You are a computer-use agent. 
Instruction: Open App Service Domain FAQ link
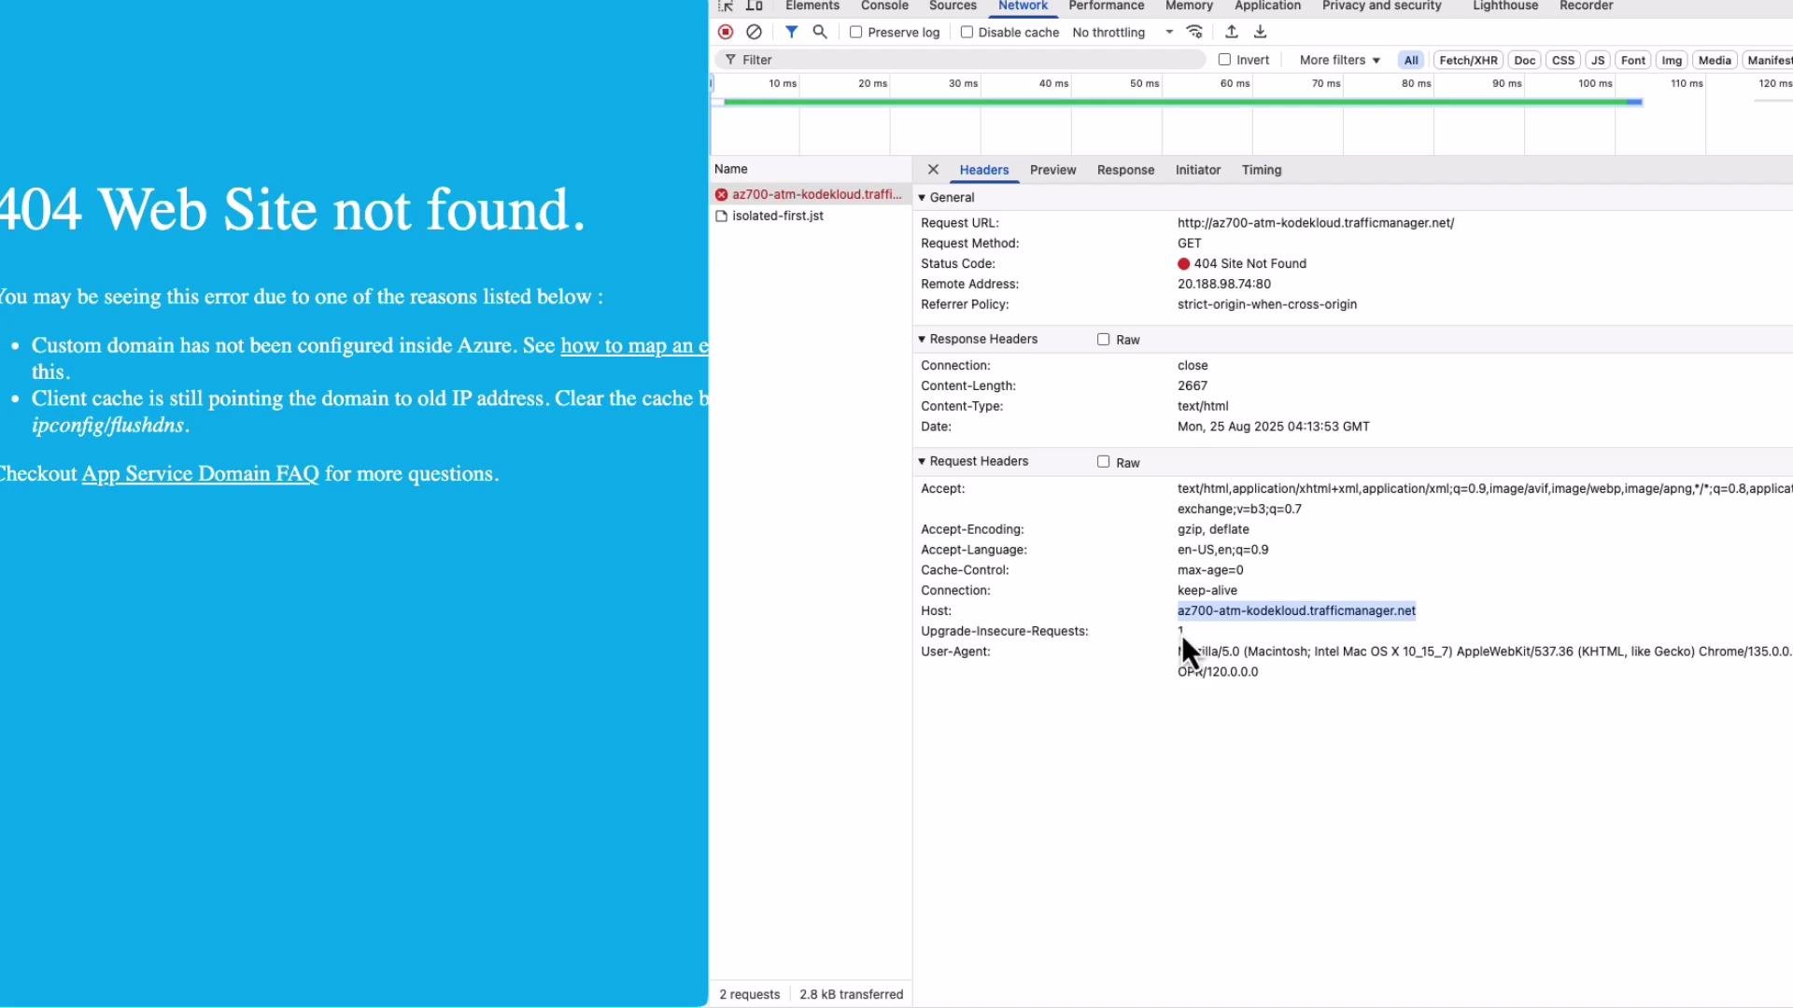(x=200, y=474)
